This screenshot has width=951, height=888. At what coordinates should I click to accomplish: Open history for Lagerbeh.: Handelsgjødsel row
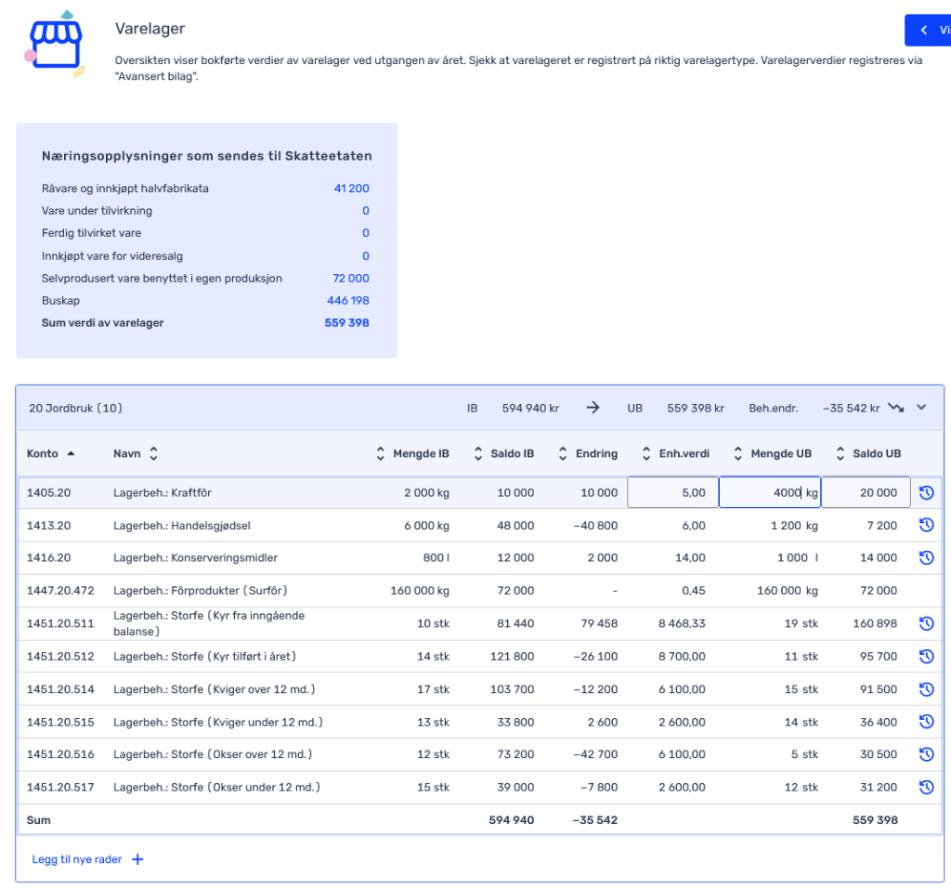pyautogui.click(x=926, y=526)
